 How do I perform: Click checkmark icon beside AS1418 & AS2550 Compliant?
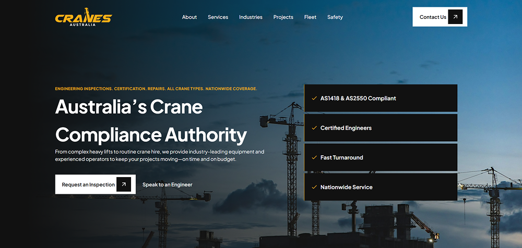click(x=314, y=98)
